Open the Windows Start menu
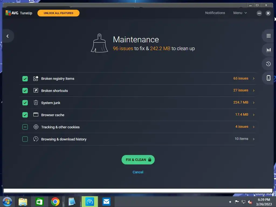The height and width of the screenshot is (207, 276). pyautogui.click(x=7, y=202)
